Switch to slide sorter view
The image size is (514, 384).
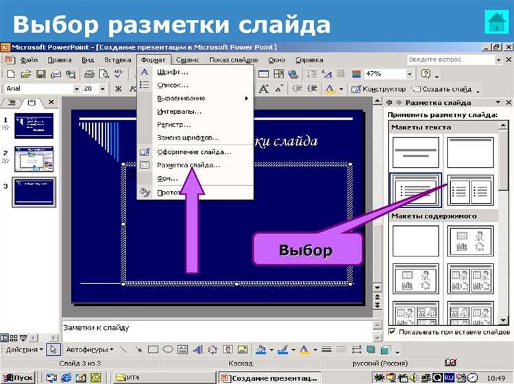[14, 337]
